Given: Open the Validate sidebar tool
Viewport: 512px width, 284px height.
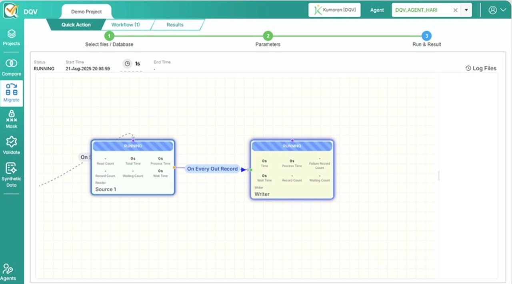Looking at the screenshot, I should coord(11,145).
